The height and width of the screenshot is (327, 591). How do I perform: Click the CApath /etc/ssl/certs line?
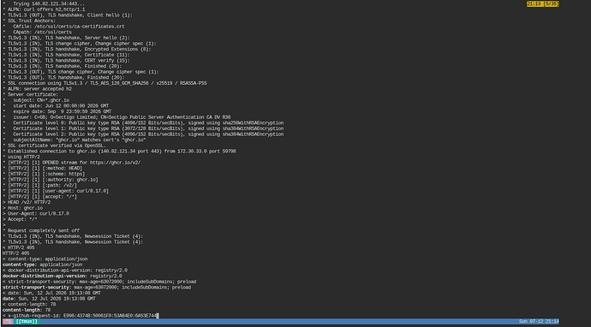[42, 33]
